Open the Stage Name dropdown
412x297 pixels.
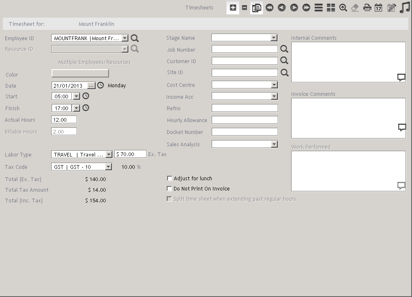coord(274,38)
